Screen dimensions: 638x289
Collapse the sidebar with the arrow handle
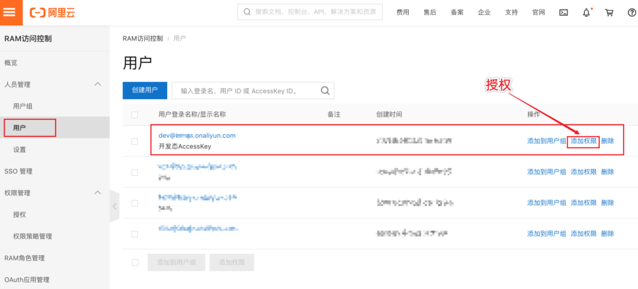point(115,206)
